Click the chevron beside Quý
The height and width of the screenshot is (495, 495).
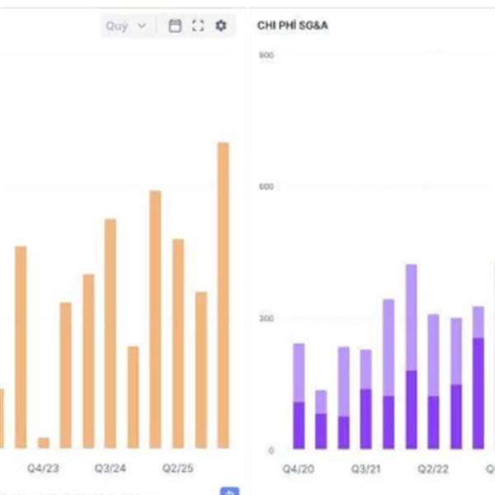143,26
